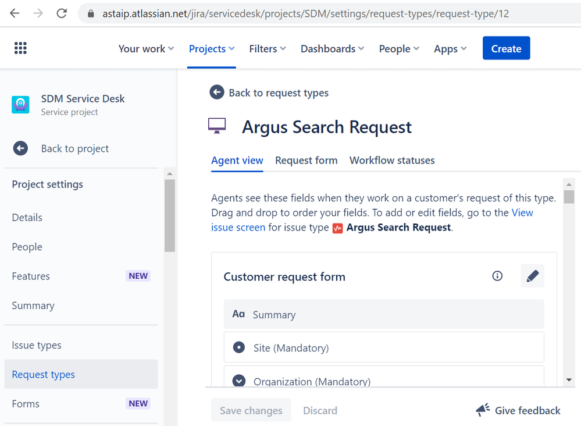This screenshot has height=426, width=581.
Task: Open the Filters dropdown menu
Action: pyautogui.click(x=268, y=48)
